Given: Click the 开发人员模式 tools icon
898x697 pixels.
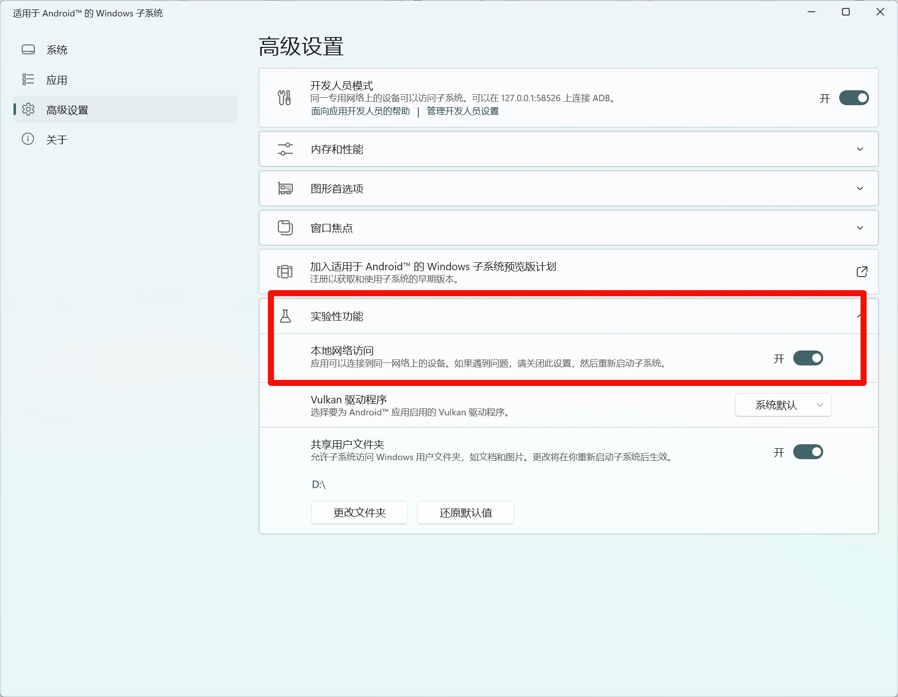Looking at the screenshot, I should (x=284, y=98).
